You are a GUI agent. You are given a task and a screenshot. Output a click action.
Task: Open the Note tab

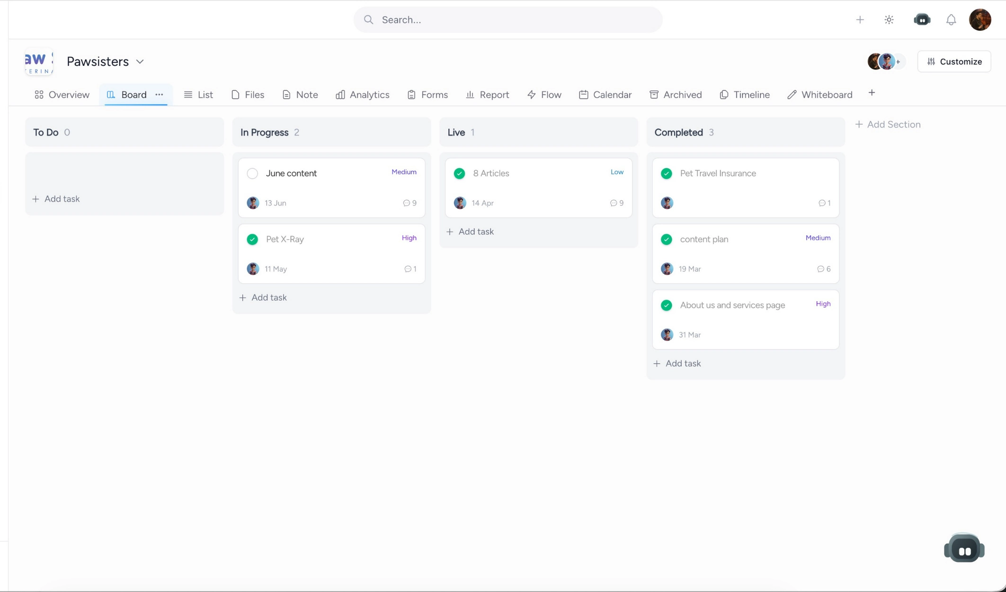(x=300, y=95)
